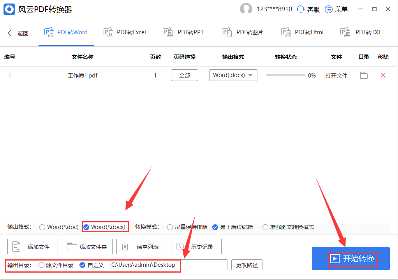The width and height of the screenshot is (398, 280).
Task: Open the user avatar profile
Action: pos(246,9)
